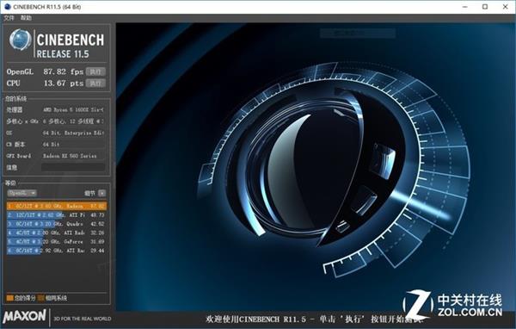Maximize the Cinebench window

pos(485,7)
